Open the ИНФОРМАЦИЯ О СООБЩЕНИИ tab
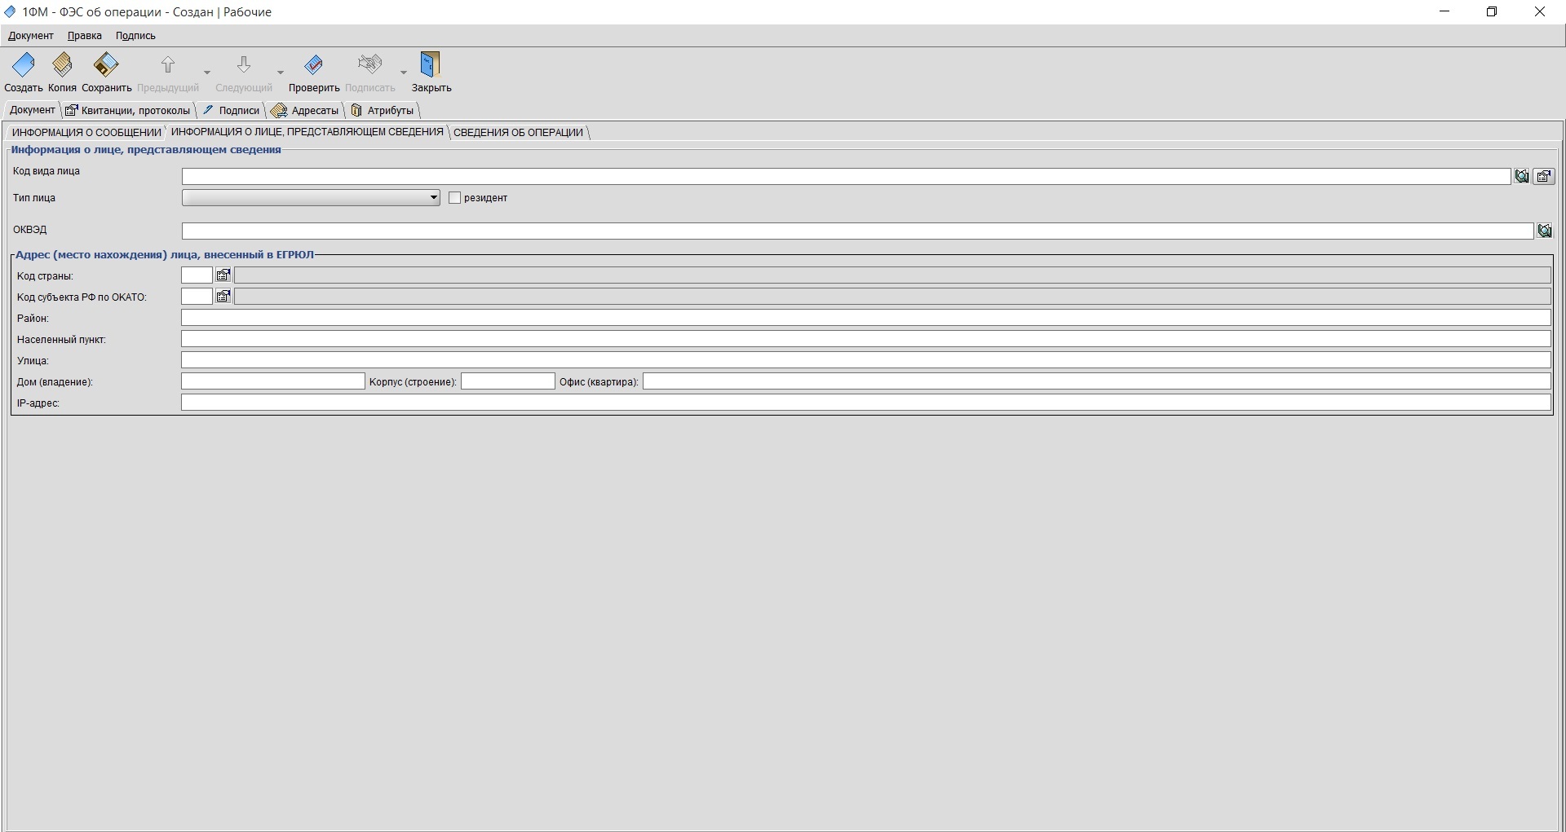The image size is (1566, 832). [x=86, y=132]
